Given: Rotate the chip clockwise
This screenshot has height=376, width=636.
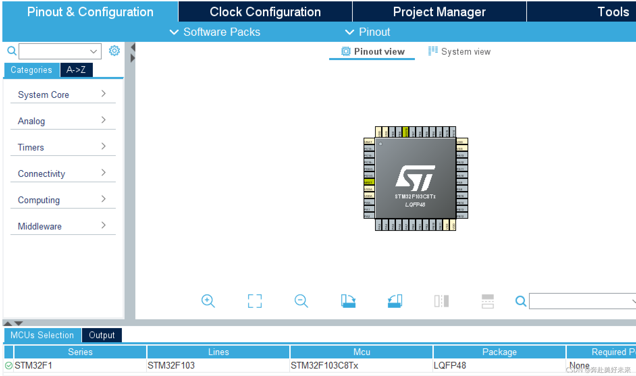Looking at the screenshot, I should coord(348,301).
